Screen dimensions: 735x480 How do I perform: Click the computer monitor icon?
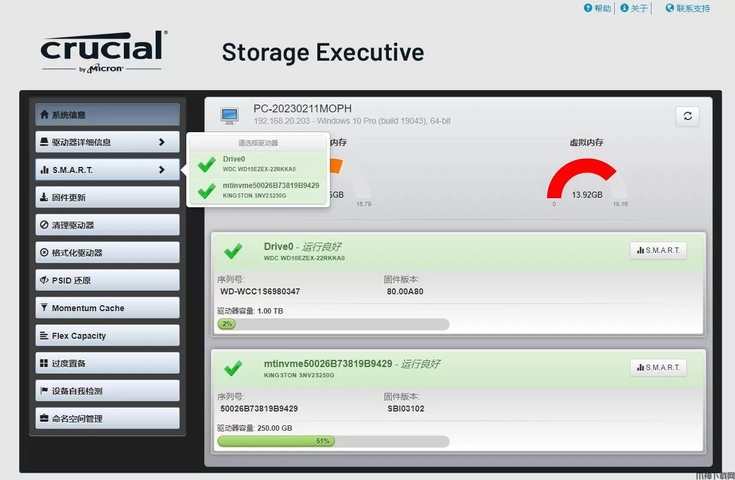coord(229,115)
